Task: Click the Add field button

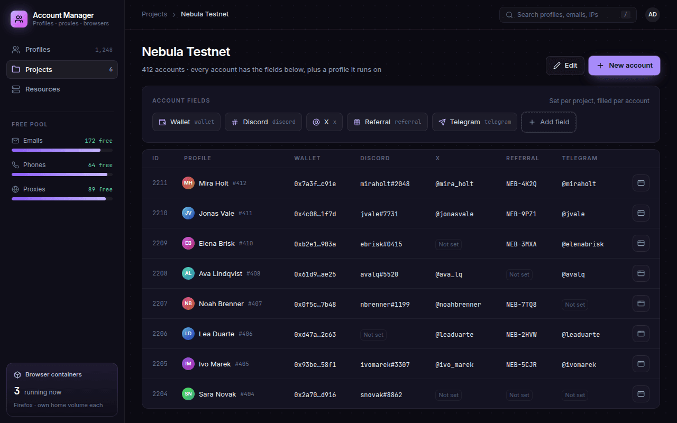Action: (x=548, y=122)
